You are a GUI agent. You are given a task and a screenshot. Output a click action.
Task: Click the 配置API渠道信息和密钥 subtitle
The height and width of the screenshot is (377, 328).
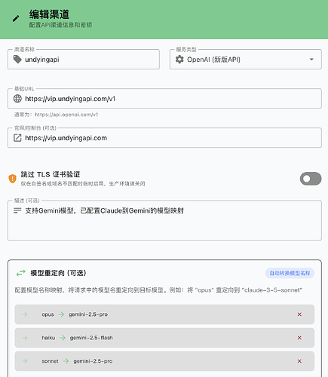coord(60,25)
